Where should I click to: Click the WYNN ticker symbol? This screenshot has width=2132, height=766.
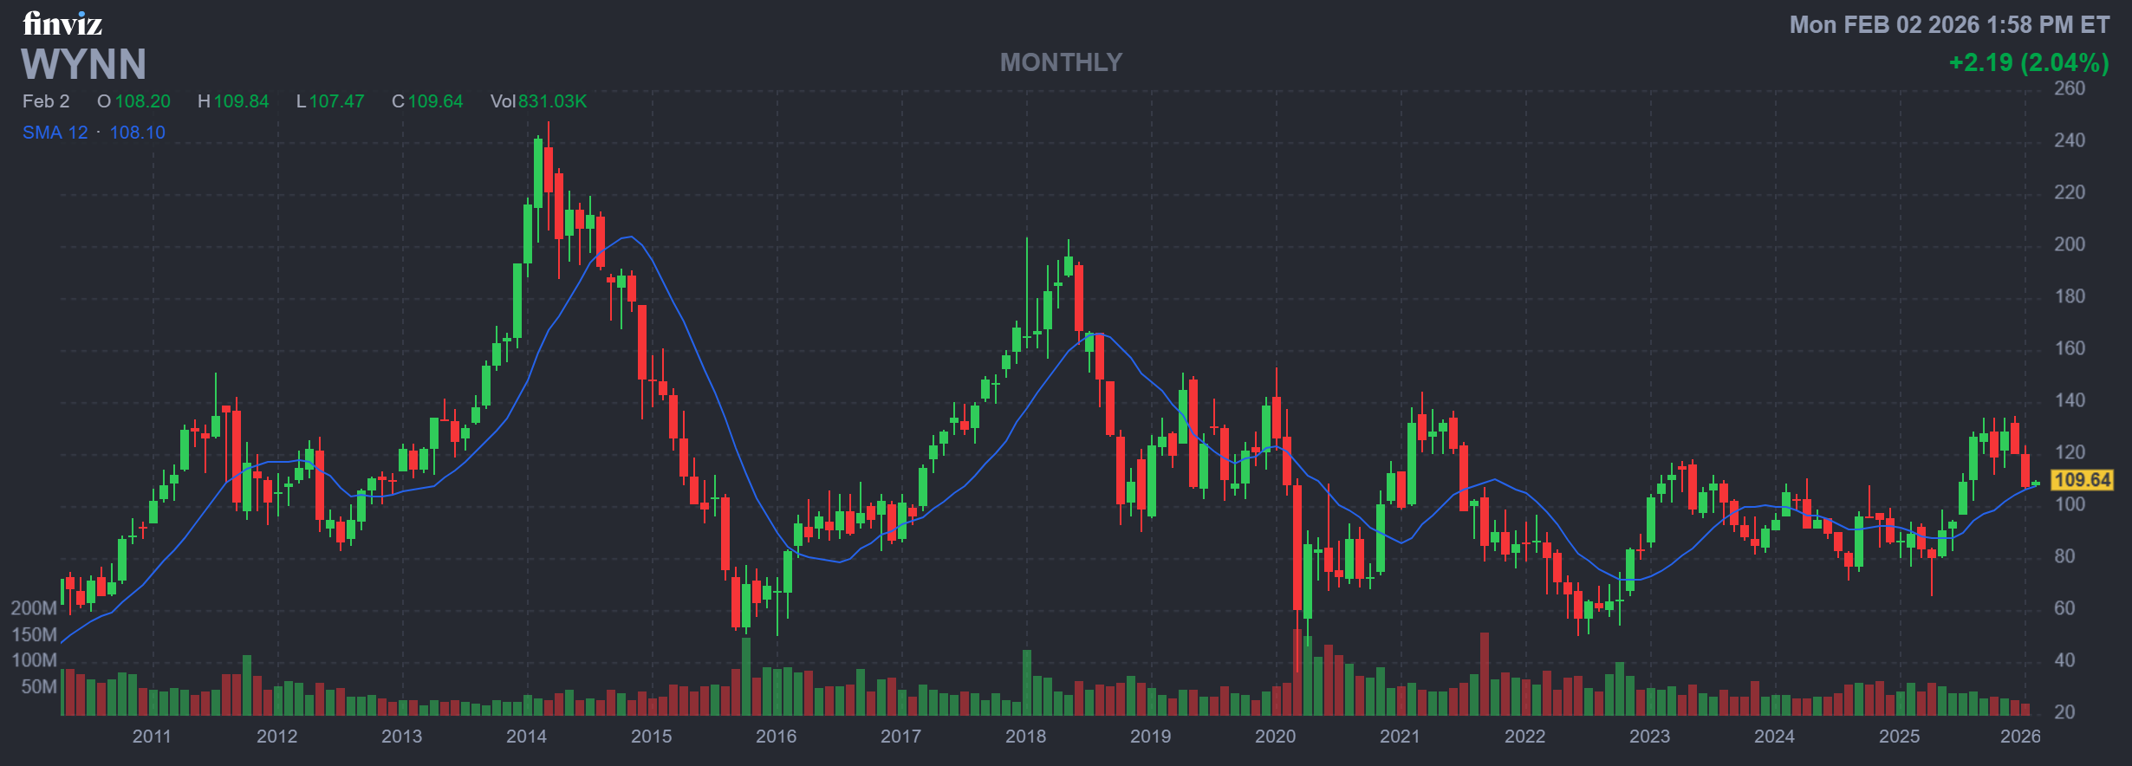tap(84, 65)
